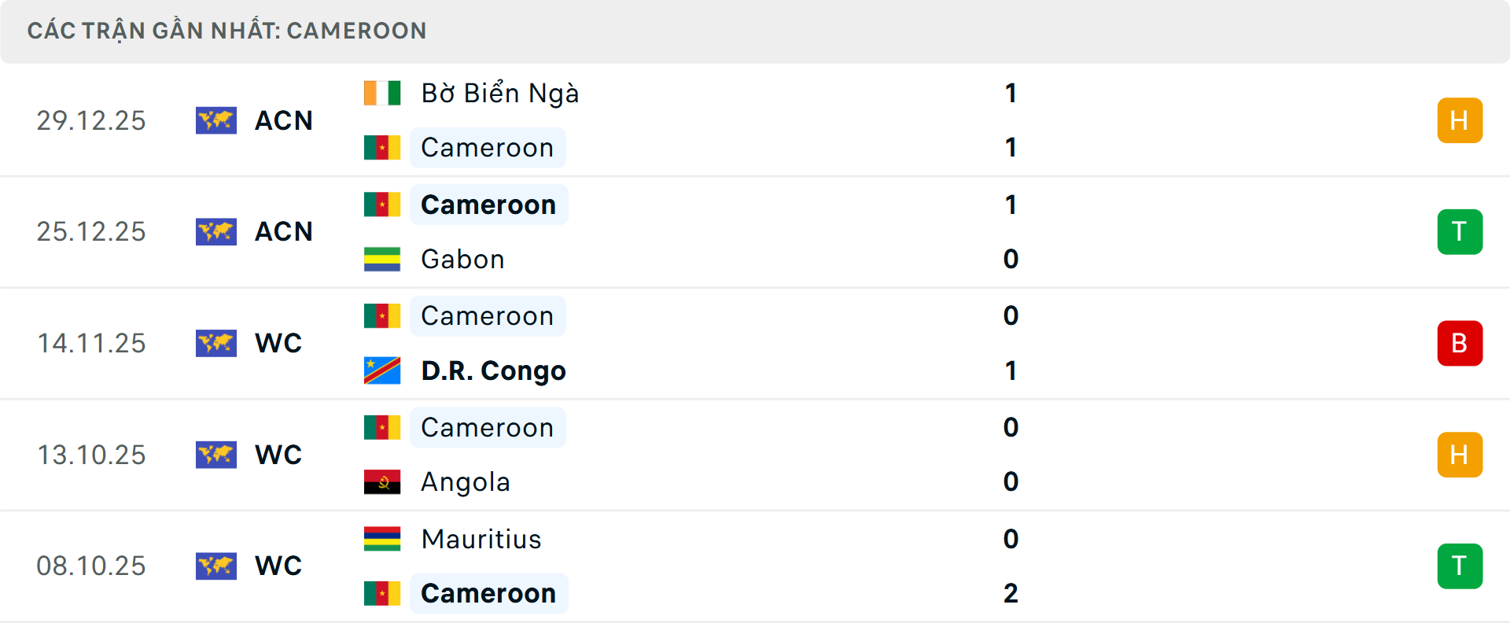The width and height of the screenshot is (1510, 623).
Task: Open the Bờ Biển Ngà team page link
Action: pyautogui.click(x=499, y=92)
